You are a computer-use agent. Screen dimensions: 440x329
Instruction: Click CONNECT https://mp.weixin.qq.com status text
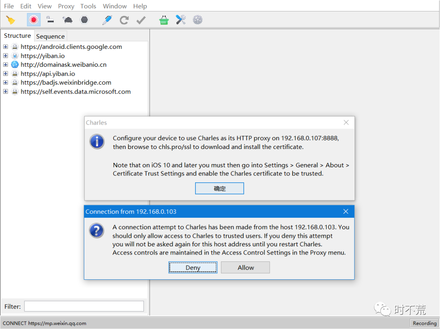[45, 323]
